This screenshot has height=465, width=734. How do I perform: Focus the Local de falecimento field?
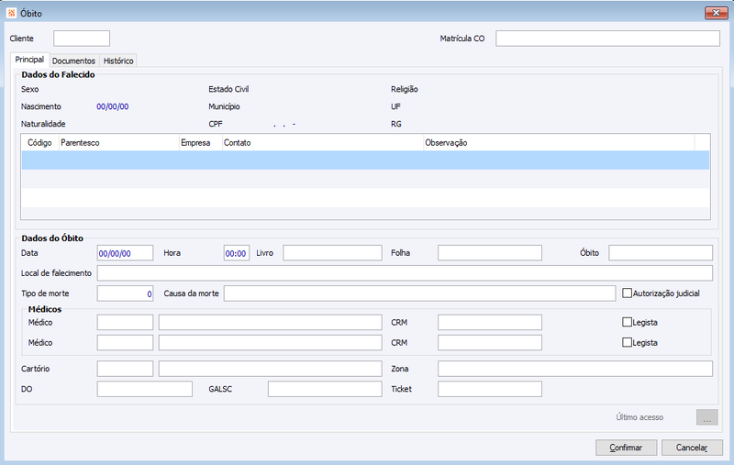405,273
